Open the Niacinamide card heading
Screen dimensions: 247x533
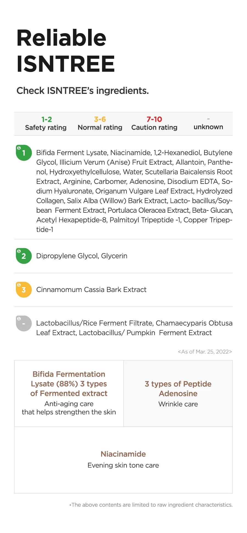(x=123, y=454)
